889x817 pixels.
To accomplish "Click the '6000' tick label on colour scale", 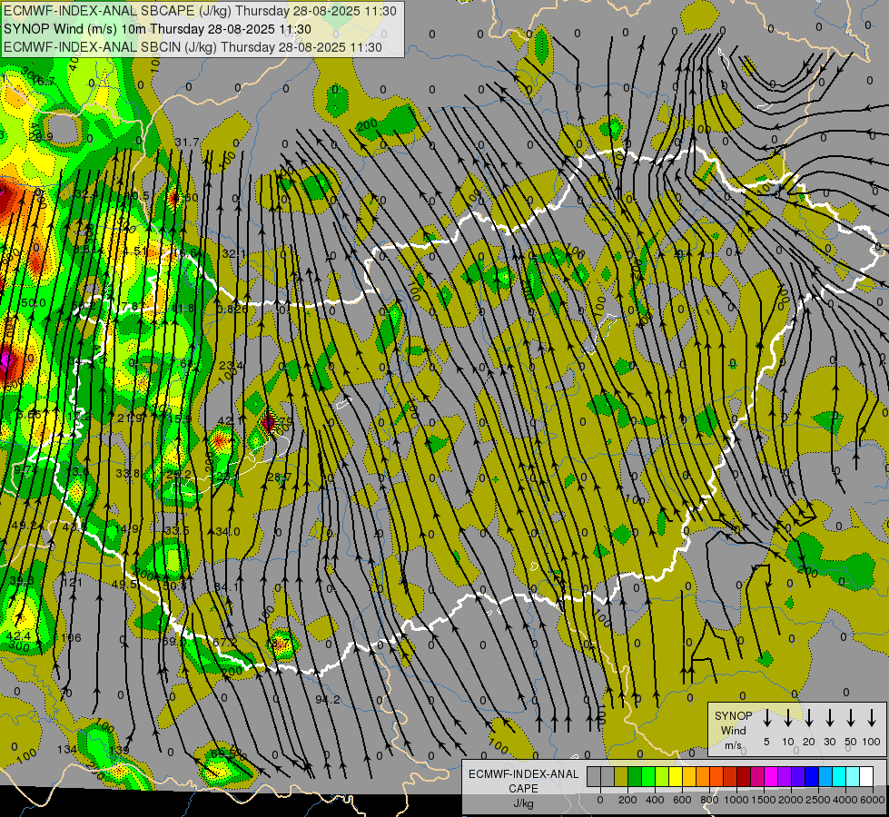I will [873, 800].
